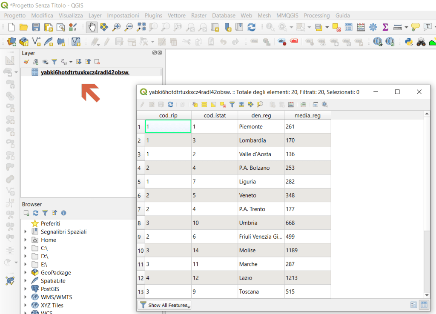Filter the legend in Layer panel

[54, 62]
